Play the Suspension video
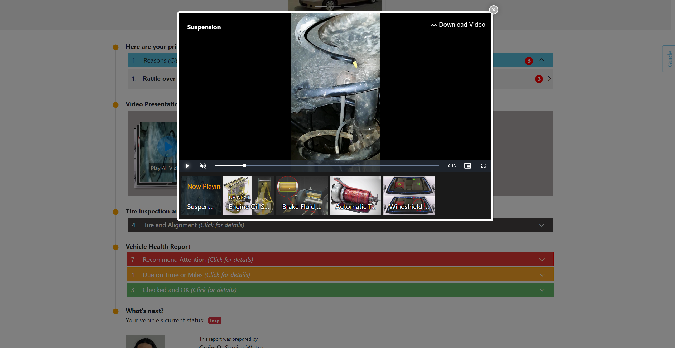Viewport: 675px width, 348px height. [x=187, y=166]
